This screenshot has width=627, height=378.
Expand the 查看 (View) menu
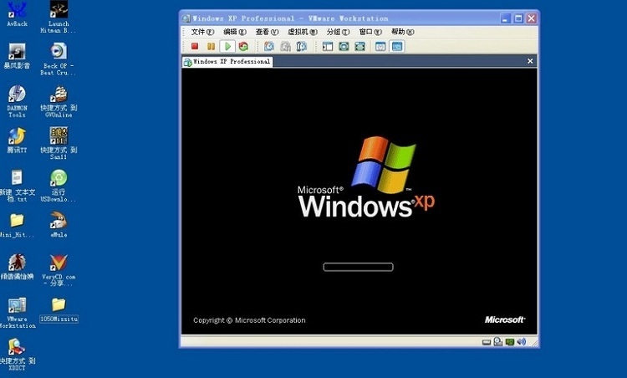tap(267, 32)
